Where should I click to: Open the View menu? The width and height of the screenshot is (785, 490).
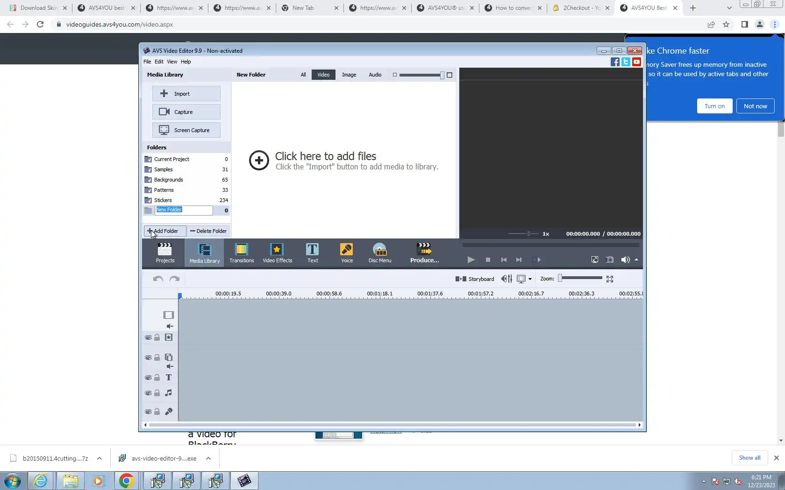(172, 62)
